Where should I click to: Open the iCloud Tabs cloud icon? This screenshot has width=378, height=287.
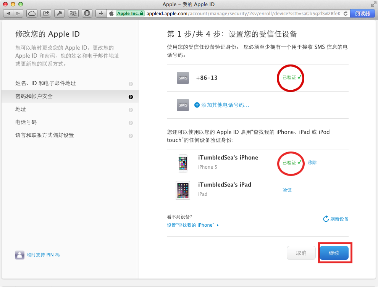coord(32,13)
